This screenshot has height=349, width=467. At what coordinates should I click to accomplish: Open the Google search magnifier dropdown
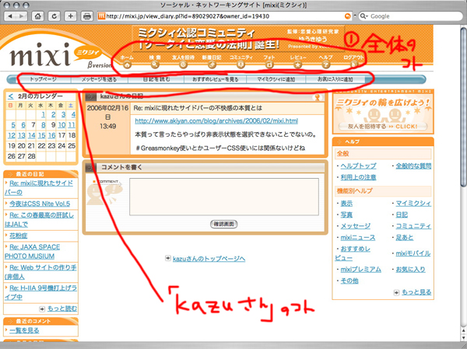(x=364, y=16)
